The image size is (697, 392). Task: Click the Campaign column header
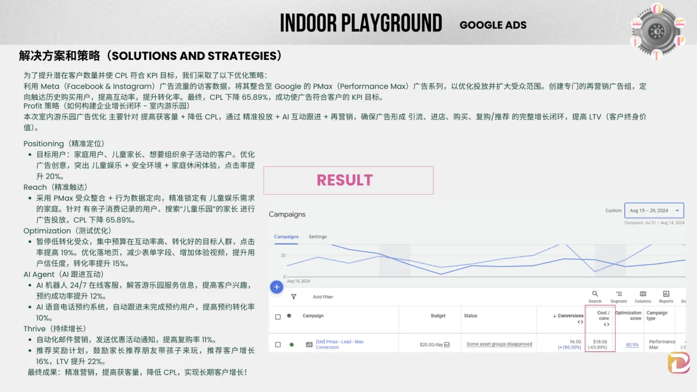tap(313, 316)
